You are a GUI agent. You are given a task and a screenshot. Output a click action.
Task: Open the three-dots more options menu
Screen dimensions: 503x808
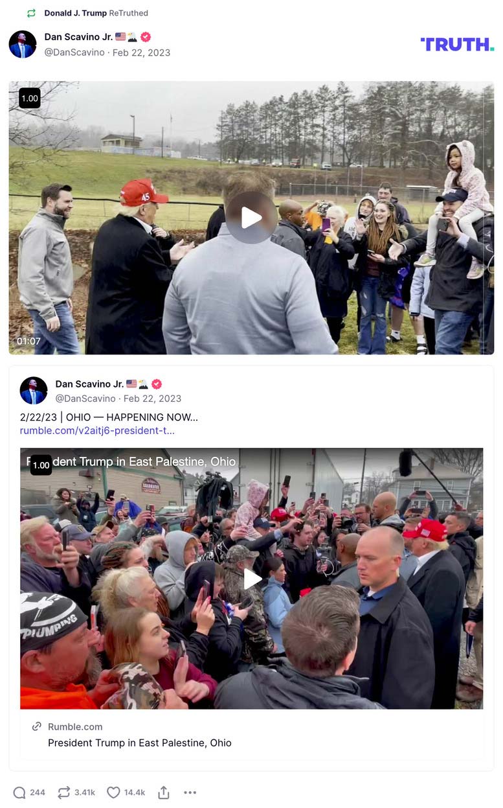(x=190, y=792)
